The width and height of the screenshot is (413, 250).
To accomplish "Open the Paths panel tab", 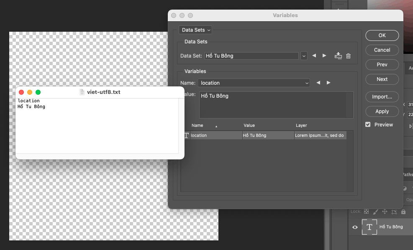I will [408, 174].
